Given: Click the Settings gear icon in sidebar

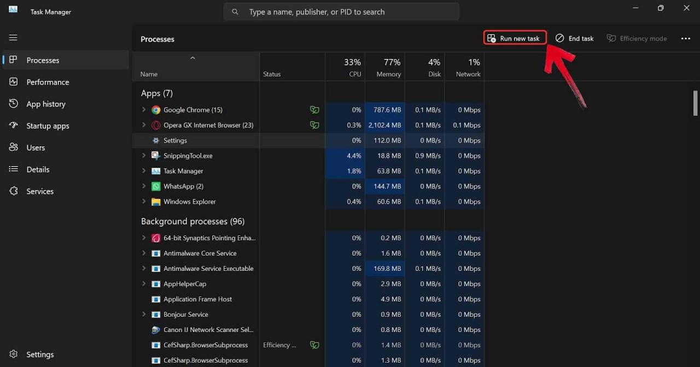Looking at the screenshot, I should tap(14, 354).
